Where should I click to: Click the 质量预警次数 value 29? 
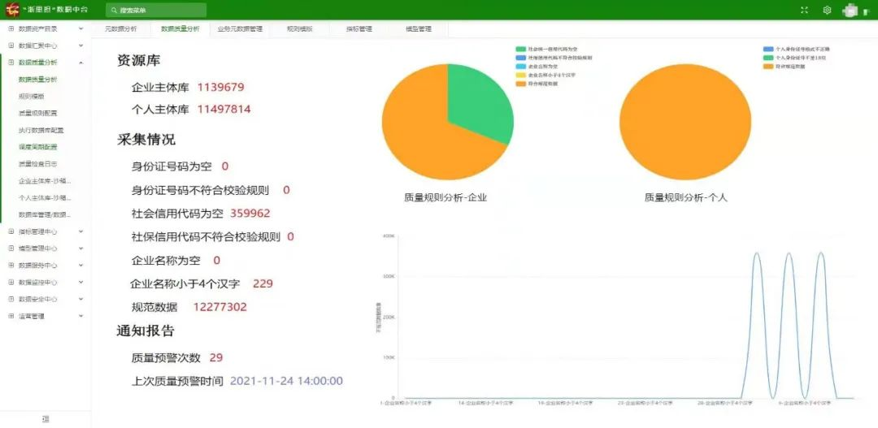coord(216,357)
